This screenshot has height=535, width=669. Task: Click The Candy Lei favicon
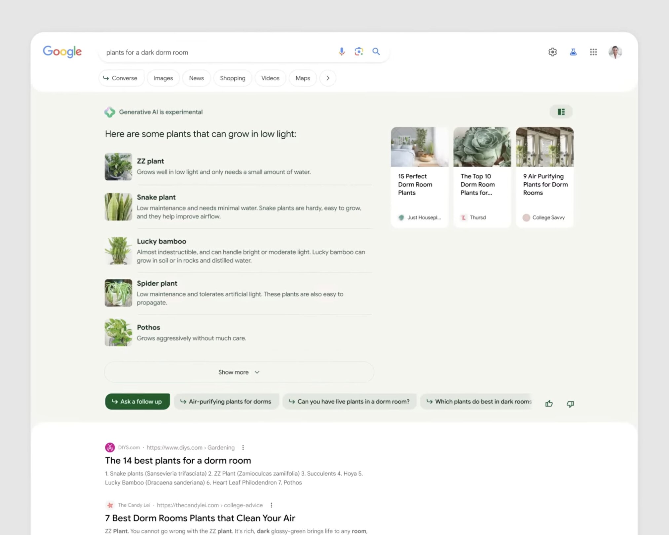pyautogui.click(x=110, y=505)
